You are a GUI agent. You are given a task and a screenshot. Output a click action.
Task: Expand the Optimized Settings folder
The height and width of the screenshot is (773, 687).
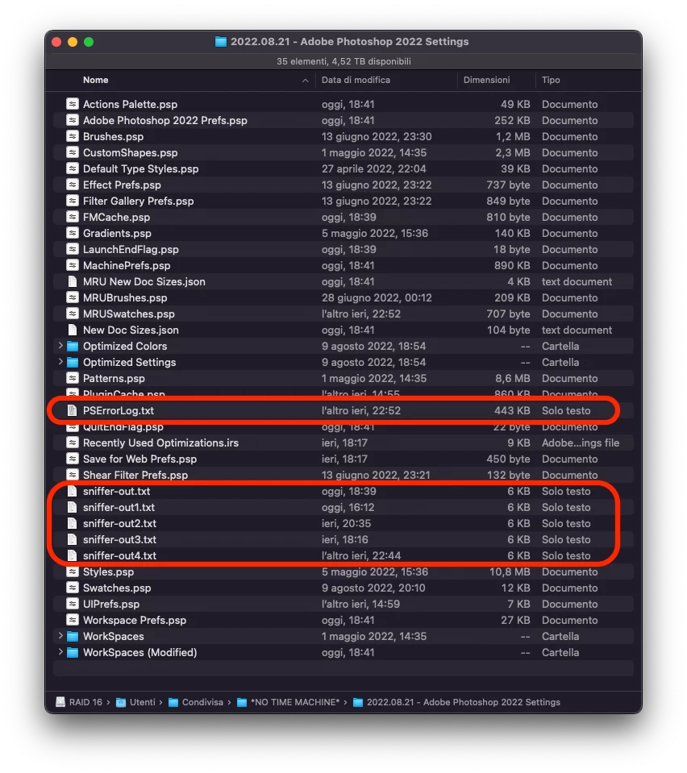click(60, 362)
